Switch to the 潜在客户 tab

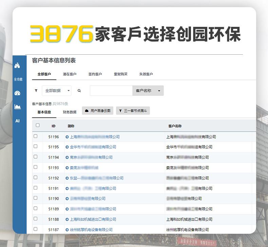tap(70, 74)
